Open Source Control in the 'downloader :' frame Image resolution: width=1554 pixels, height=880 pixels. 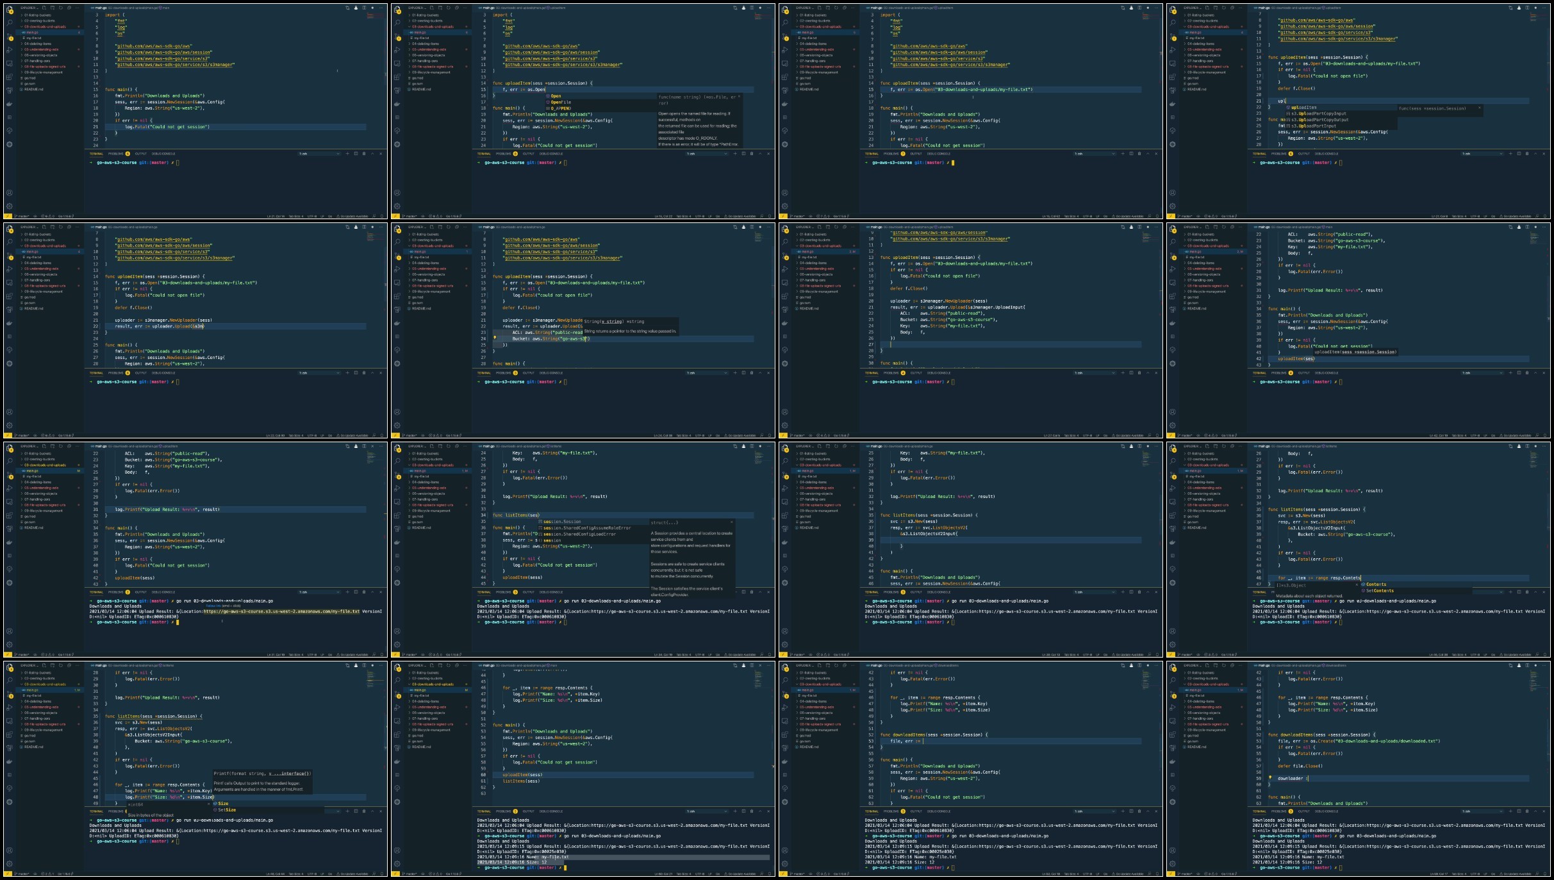[x=1173, y=694]
